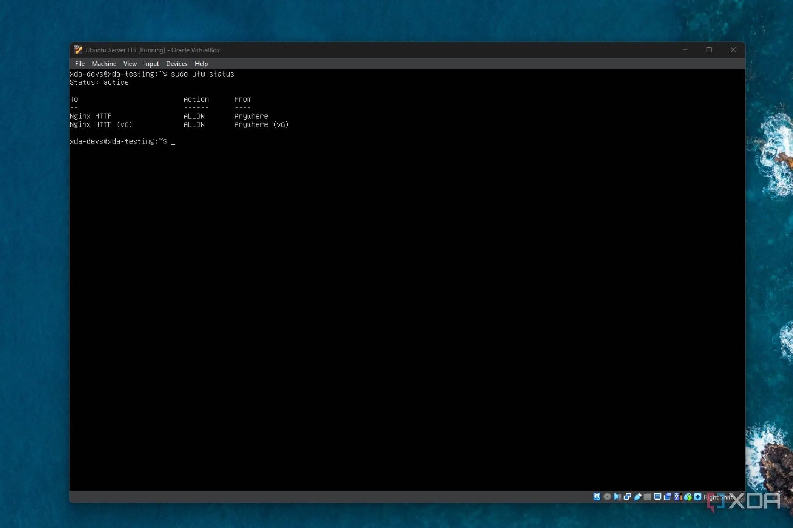The width and height of the screenshot is (793, 528).
Task: Click the virtualization CPU status icon
Action: (x=678, y=497)
